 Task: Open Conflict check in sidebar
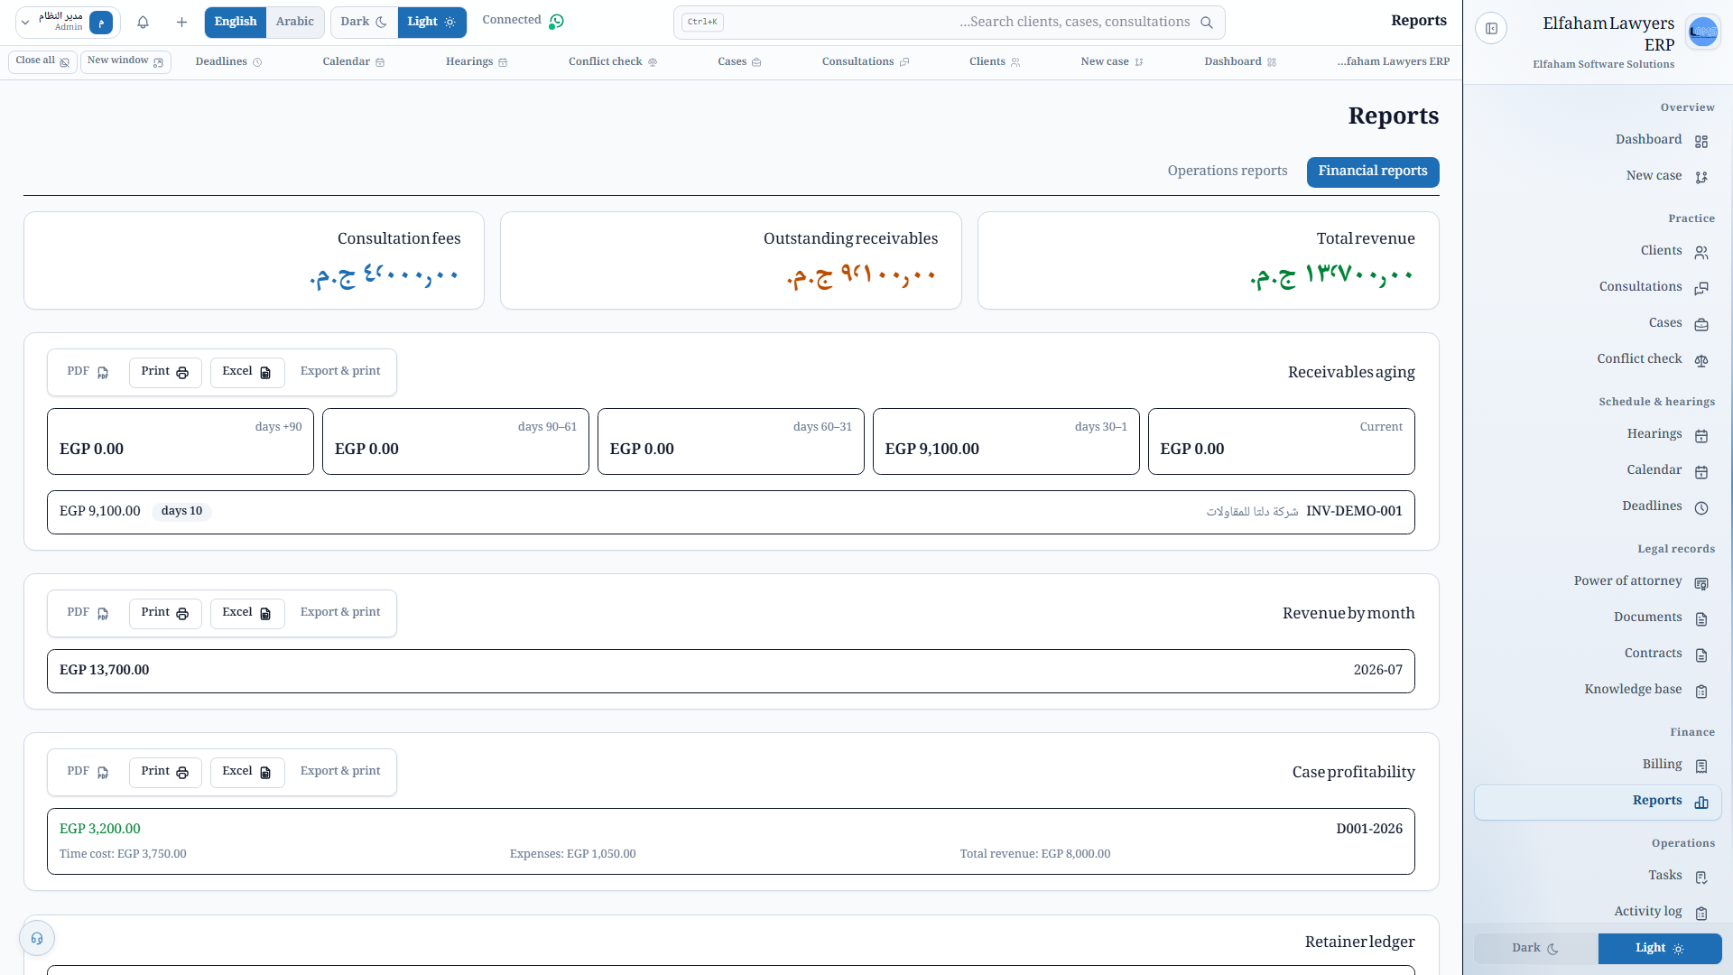tap(1599, 359)
